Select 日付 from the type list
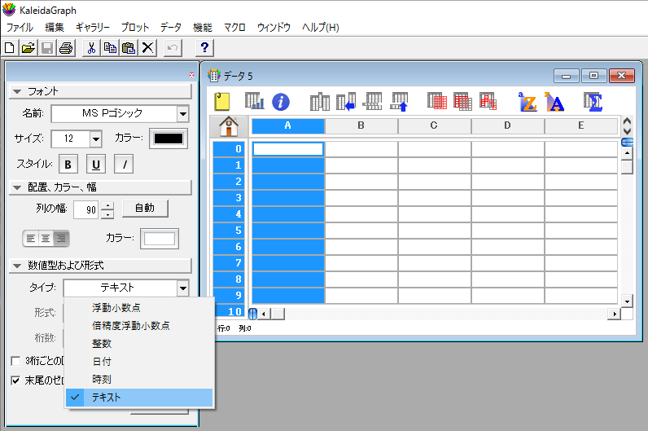This screenshot has height=431, width=648. pyautogui.click(x=139, y=362)
